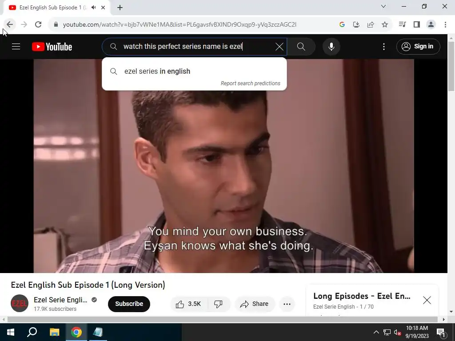This screenshot has width=455, height=341.
Task: Open Windows taskbar search
Action: click(32, 332)
